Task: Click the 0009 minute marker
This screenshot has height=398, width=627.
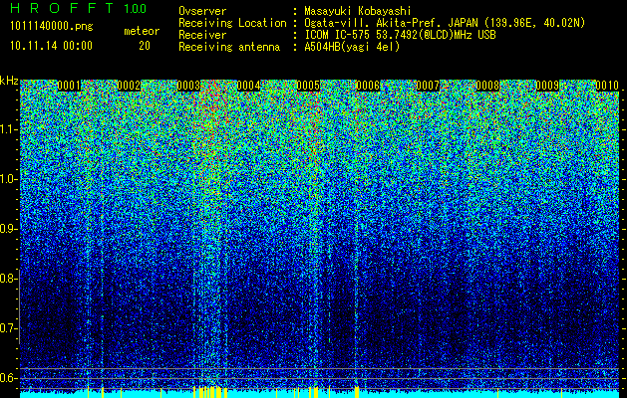Action: point(547,86)
